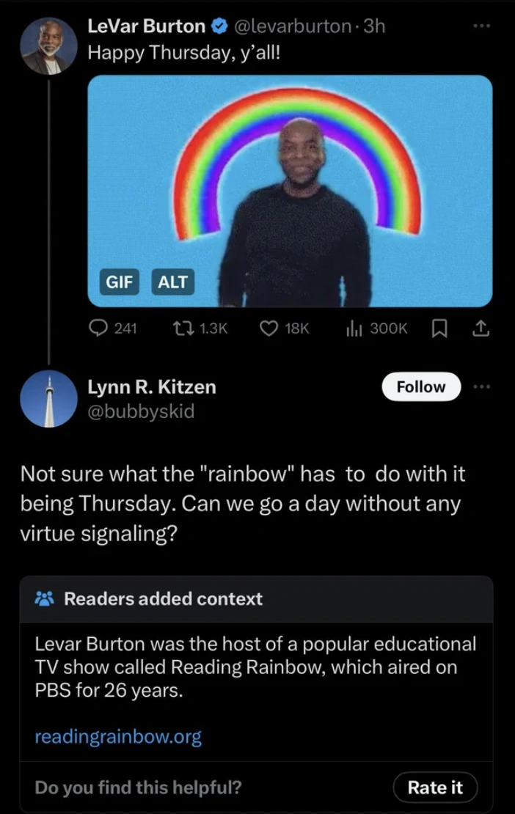
Task: Click the Readers added context people icon
Action: (44, 598)
